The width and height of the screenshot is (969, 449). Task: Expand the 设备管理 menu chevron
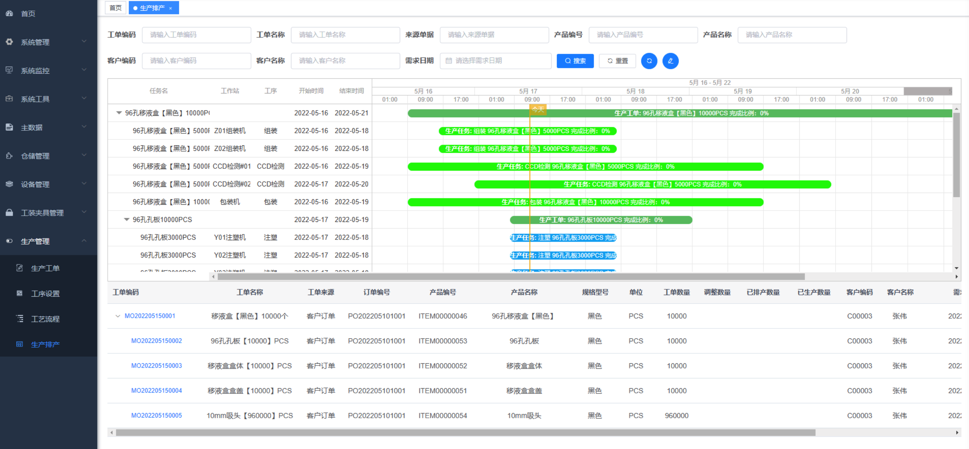[84, 183]
